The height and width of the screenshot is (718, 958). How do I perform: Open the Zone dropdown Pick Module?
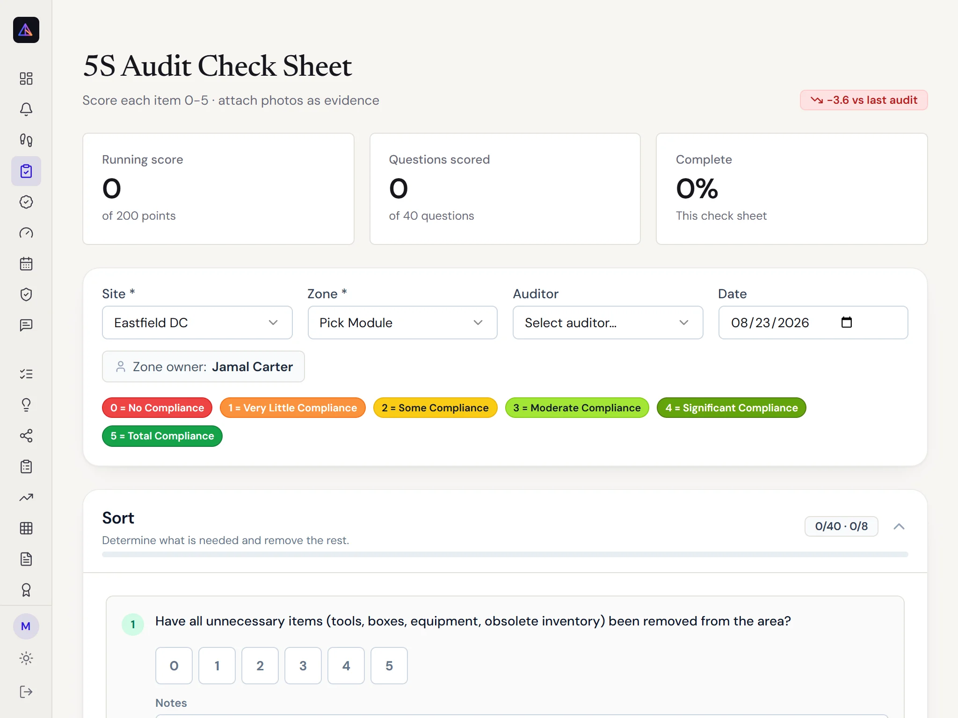click(x=402, y=323)
